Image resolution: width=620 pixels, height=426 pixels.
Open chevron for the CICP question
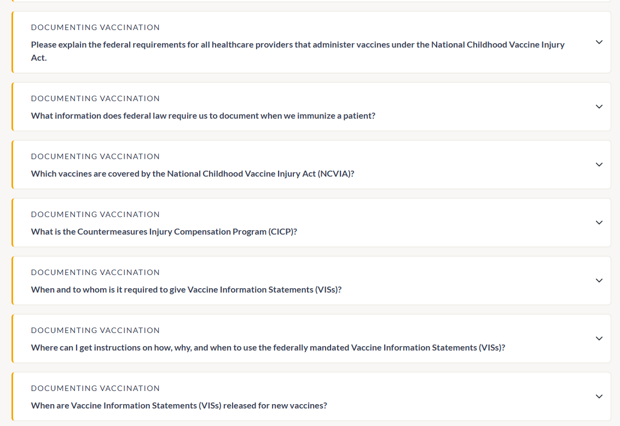click(x=599, y=223)
